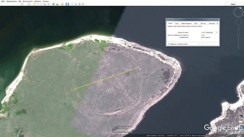Select the Add Path tool

pos(42,4)
